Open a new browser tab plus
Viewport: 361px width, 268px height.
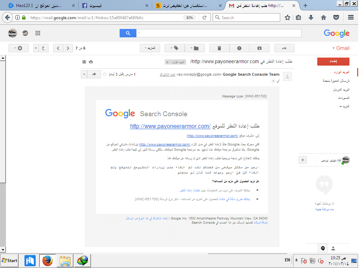305,6
